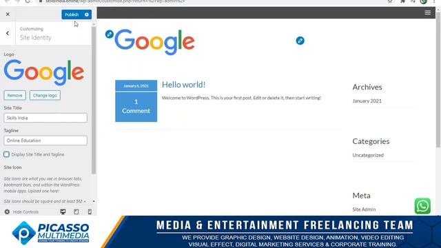Click the Publish button
441x248 pixels.
pos(72,14)
